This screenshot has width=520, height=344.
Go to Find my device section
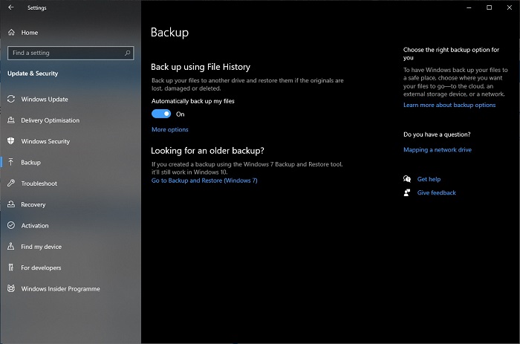click(42, 247)
